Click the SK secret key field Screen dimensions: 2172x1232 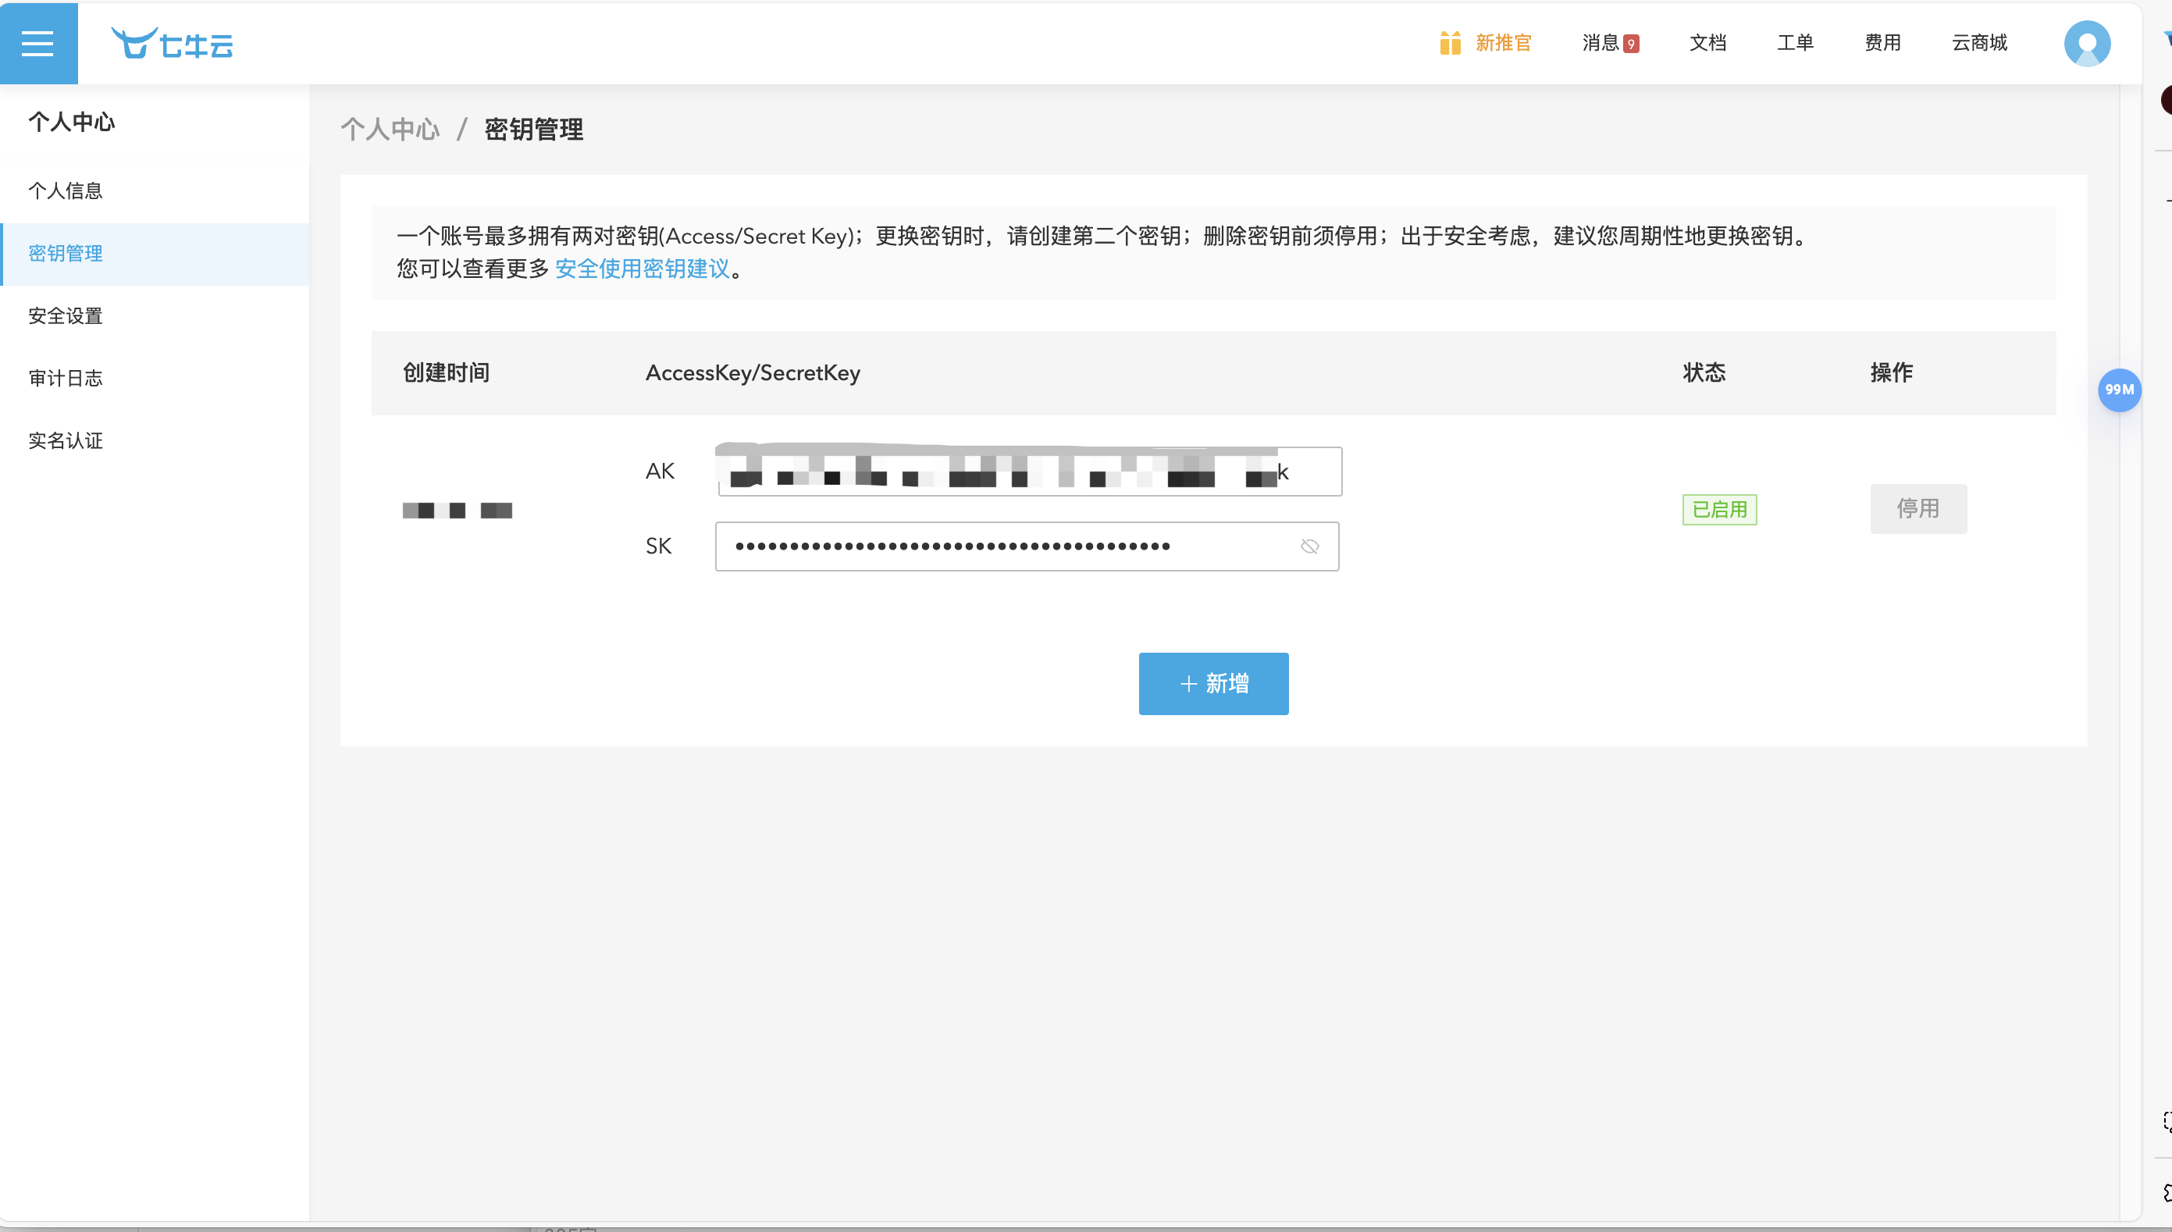coord(999,547)
